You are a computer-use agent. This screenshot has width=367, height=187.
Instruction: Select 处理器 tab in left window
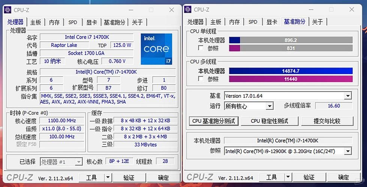[15, 22]
